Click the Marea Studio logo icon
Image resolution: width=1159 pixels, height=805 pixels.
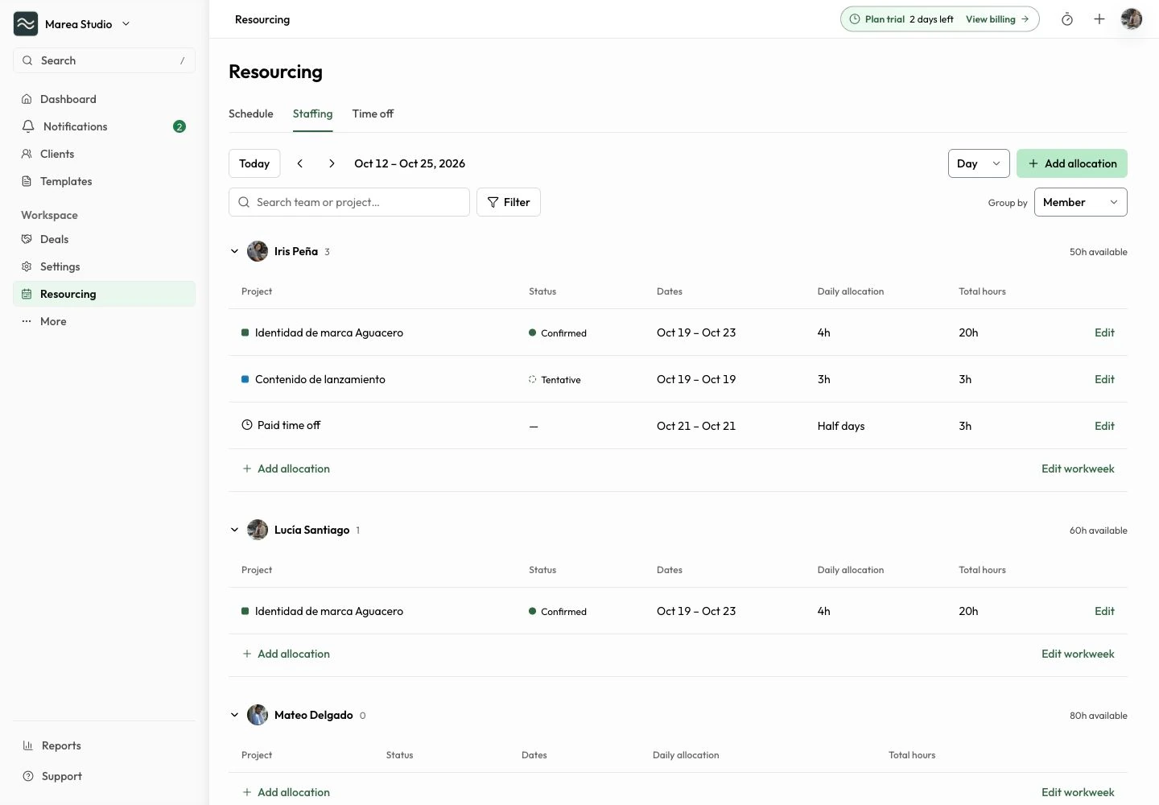click(26, 24)
